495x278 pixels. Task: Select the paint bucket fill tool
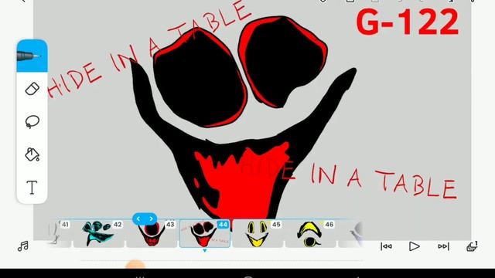[32, 154]
